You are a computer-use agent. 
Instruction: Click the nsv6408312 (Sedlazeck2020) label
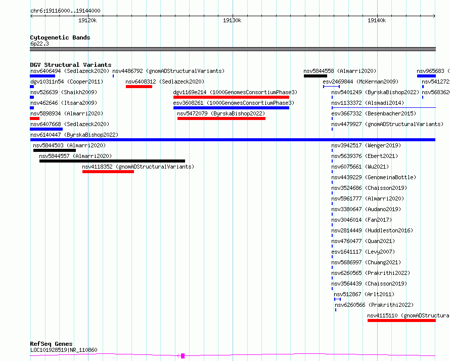[x=165, y=82]
